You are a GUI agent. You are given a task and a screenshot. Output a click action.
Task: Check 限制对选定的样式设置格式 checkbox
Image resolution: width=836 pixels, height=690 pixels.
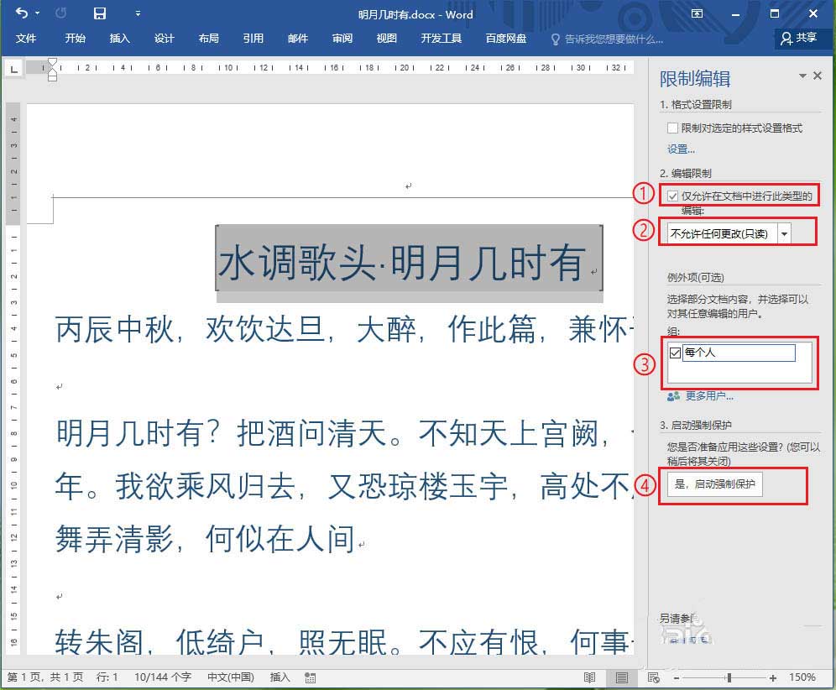point(672,128)
